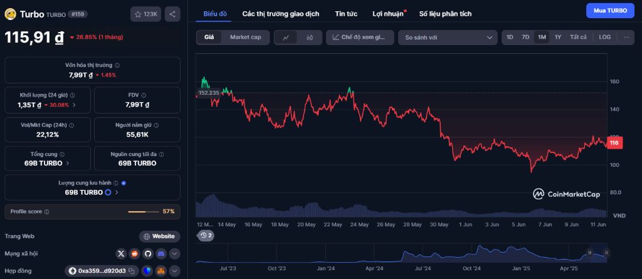Set chart range to 1M
Viewport: 642px width, 279px height.
point(542,37)
